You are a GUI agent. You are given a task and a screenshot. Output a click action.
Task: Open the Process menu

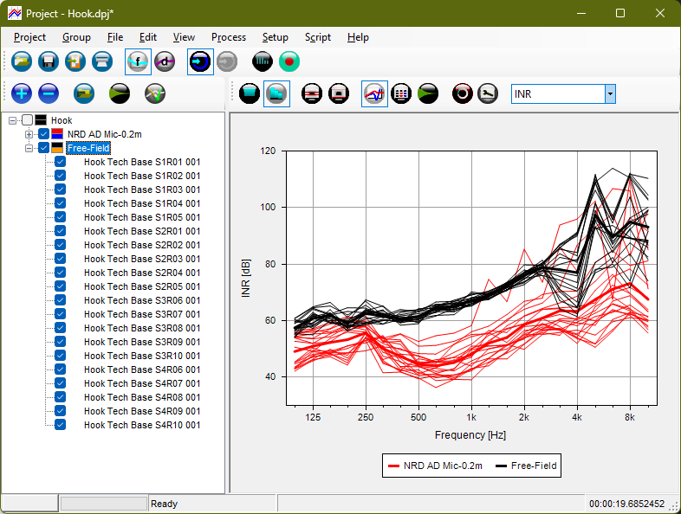coord(229,37)
